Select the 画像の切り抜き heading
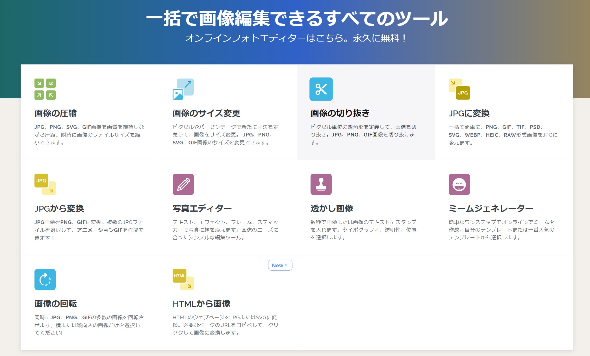 [340, 113]
